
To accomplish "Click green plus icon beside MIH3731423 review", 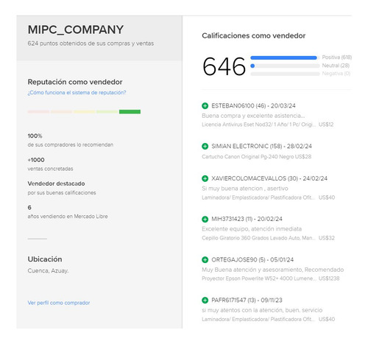I will [x=205, y=219].
